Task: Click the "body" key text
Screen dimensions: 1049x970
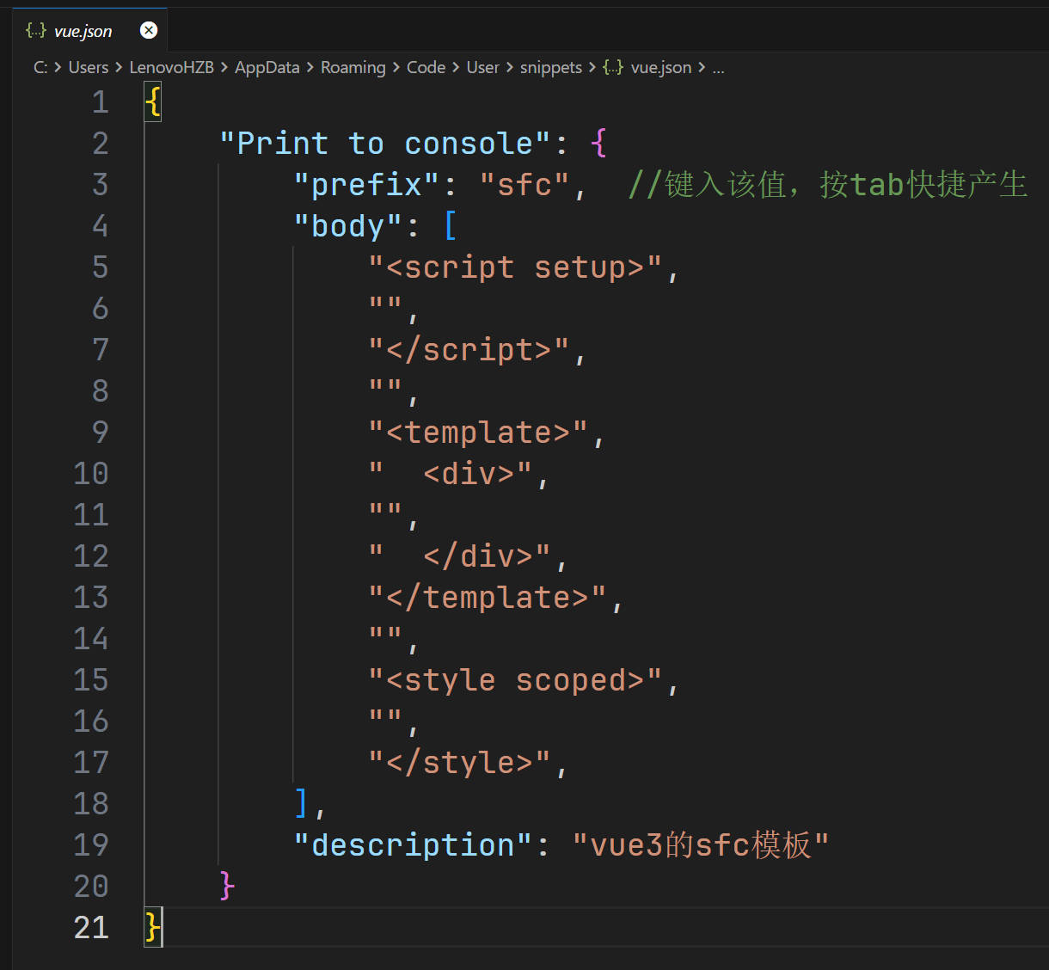Action: [x=347, y=226]
